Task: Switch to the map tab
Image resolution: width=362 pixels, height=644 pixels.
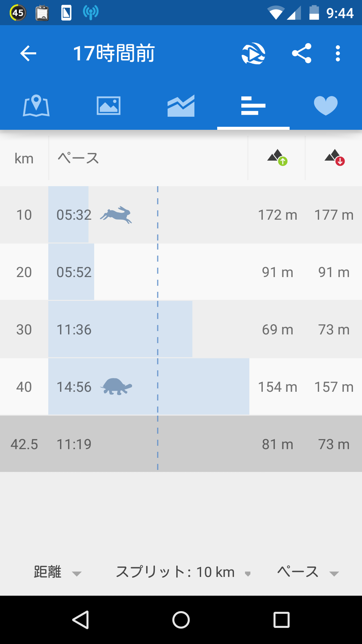Action: 36,106
